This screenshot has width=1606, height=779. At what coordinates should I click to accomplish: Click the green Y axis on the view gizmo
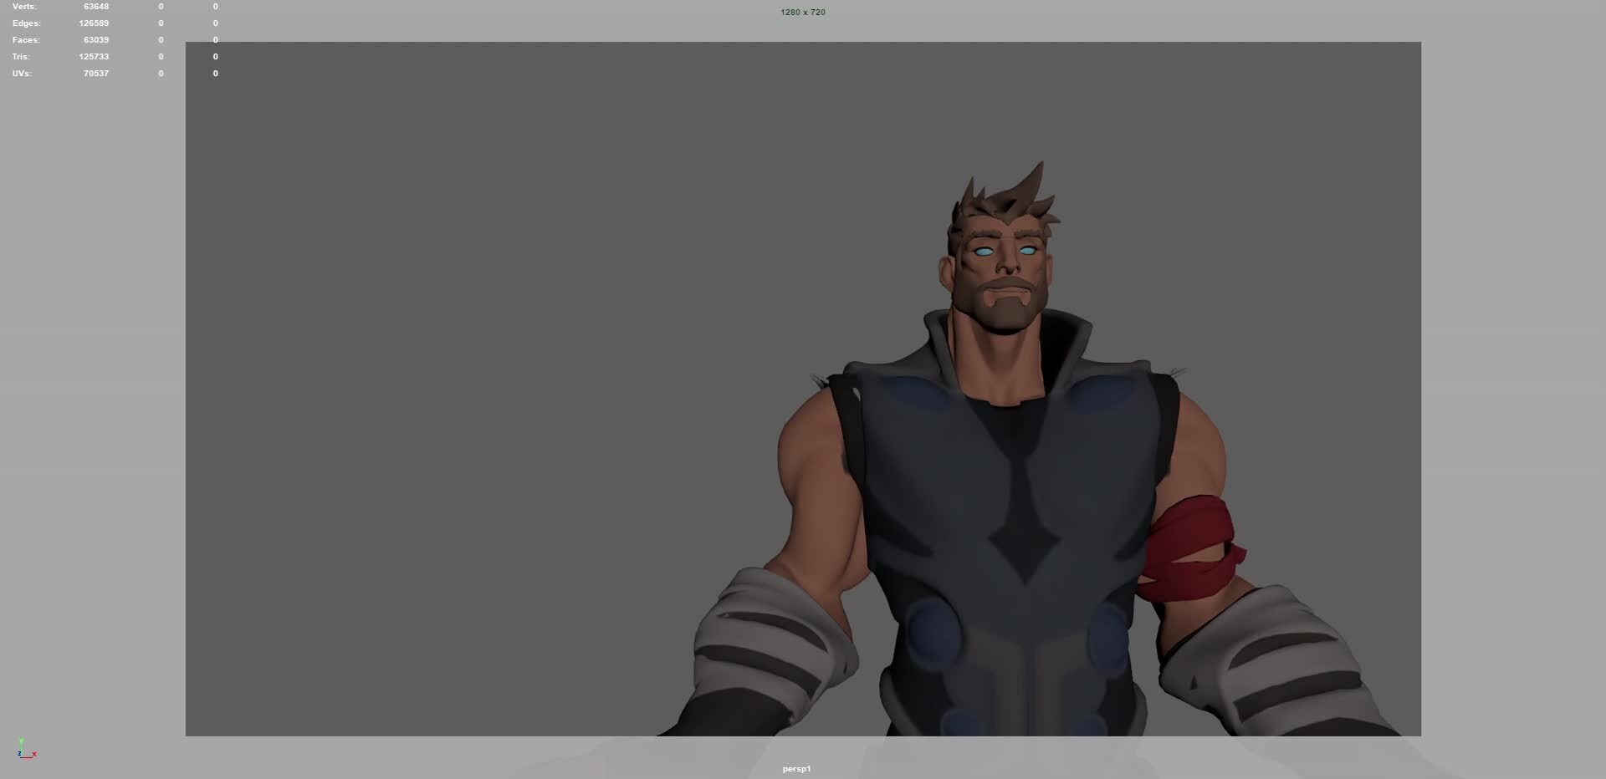[x=21, y=742]
